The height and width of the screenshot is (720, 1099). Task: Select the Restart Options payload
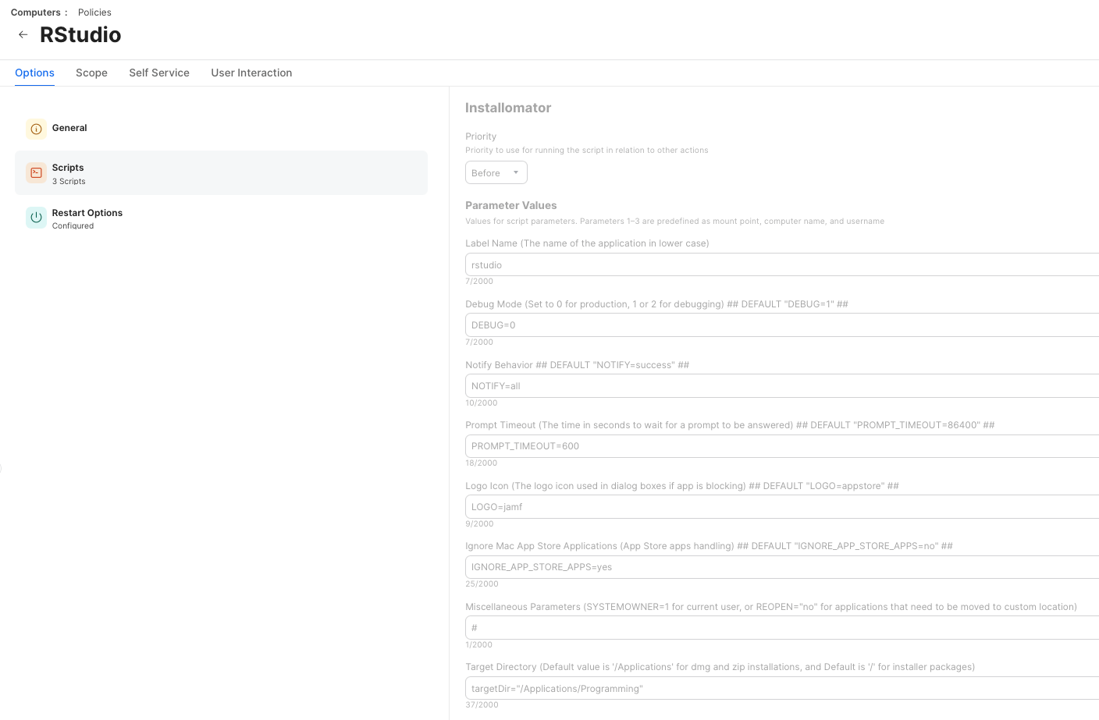pos(221,218)
